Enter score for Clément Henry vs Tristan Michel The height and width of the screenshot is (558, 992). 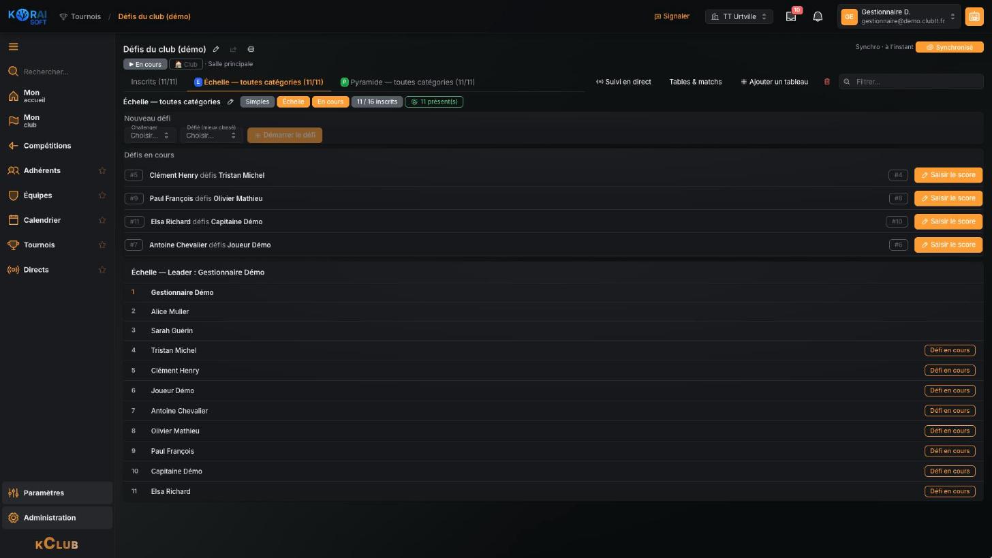[x=948, y=175]
